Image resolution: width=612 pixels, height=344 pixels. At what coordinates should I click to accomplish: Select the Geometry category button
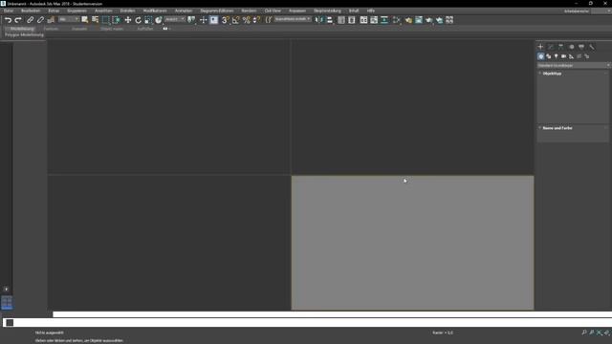tap(540, 56)
